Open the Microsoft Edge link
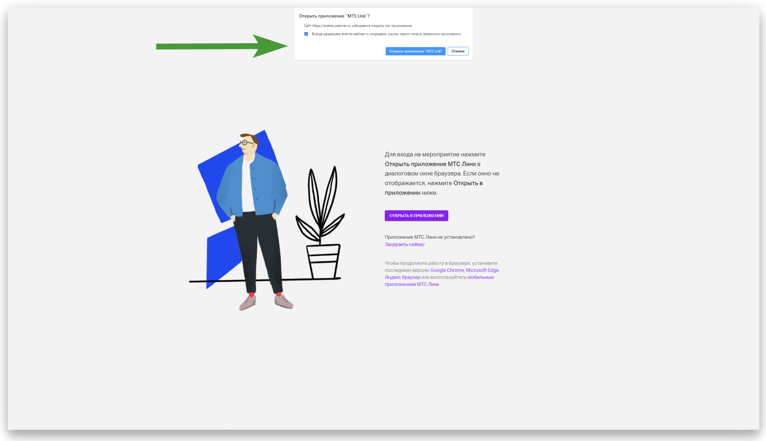This screenshot has height=441, width=766. pyautogui.click(x=482, y=270)
